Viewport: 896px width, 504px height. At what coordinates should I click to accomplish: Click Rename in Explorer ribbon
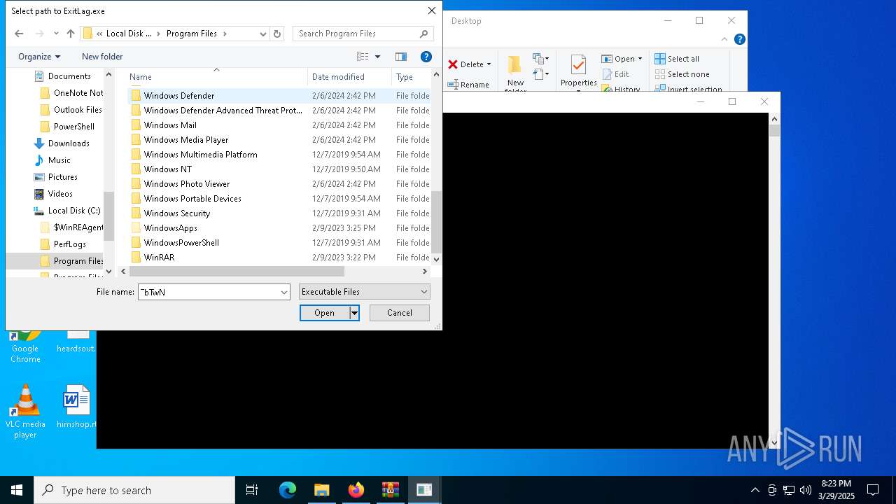click(469, 85)
